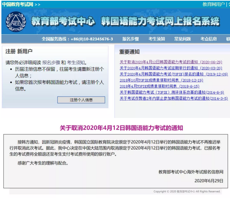Click the banner title 韩国语能力考试网上报名系统

(160, 21)
